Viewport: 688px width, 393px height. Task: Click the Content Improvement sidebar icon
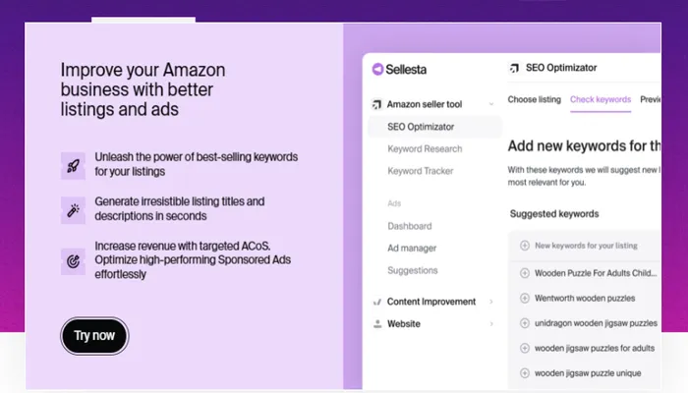click(x=377, y=302)
